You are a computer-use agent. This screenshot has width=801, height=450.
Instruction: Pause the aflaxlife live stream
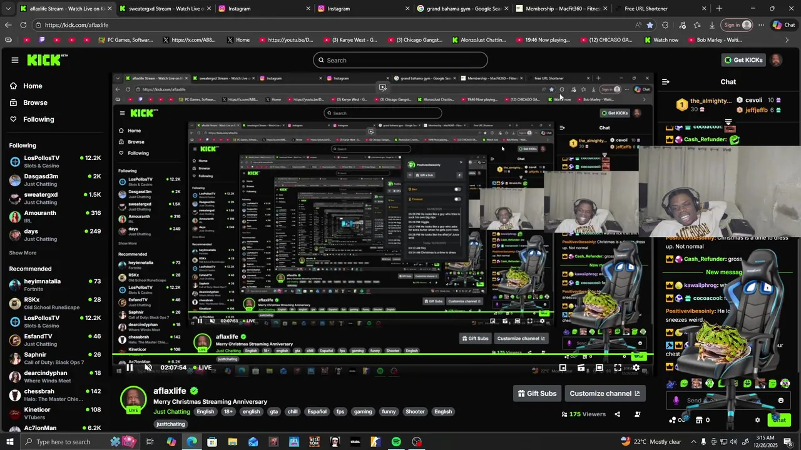tap(130, 367)
